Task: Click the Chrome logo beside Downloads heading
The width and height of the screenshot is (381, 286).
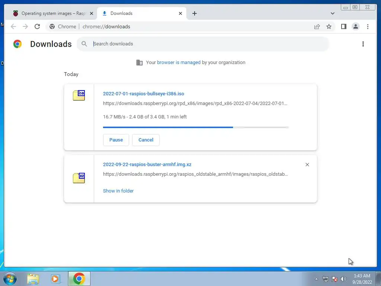Action: [17, 44]
